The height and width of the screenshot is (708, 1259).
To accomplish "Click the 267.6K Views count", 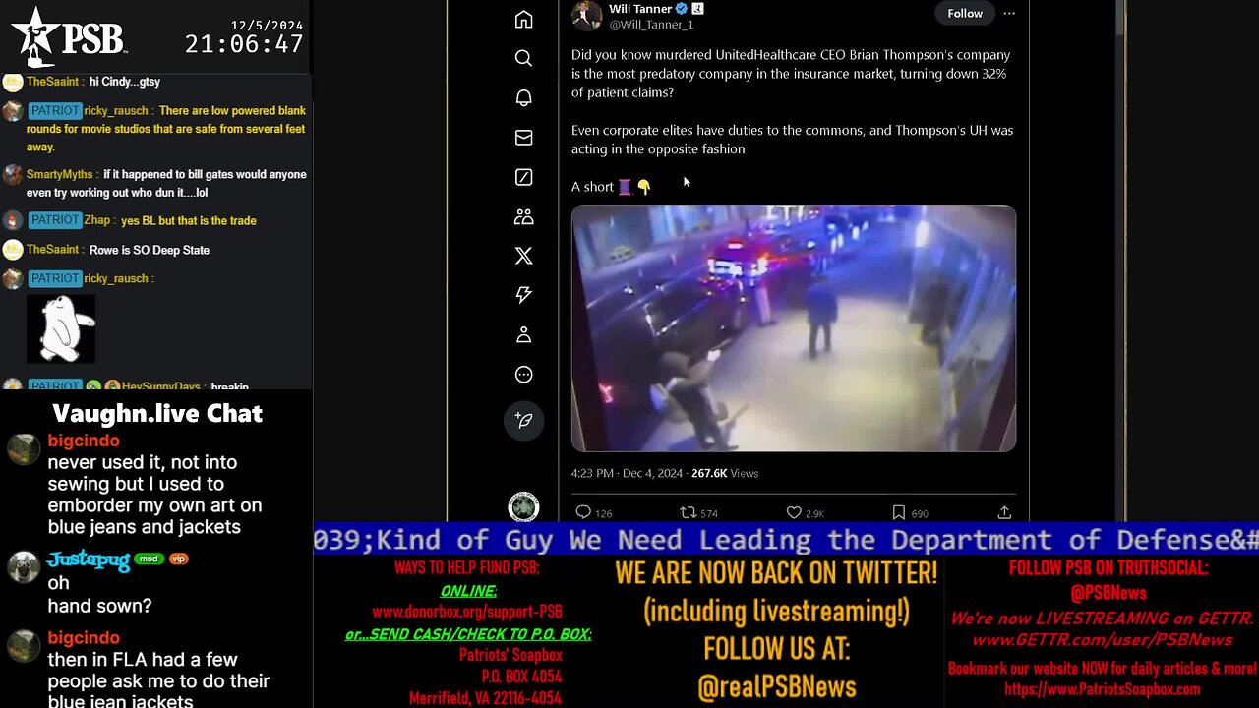I will 725,473.
